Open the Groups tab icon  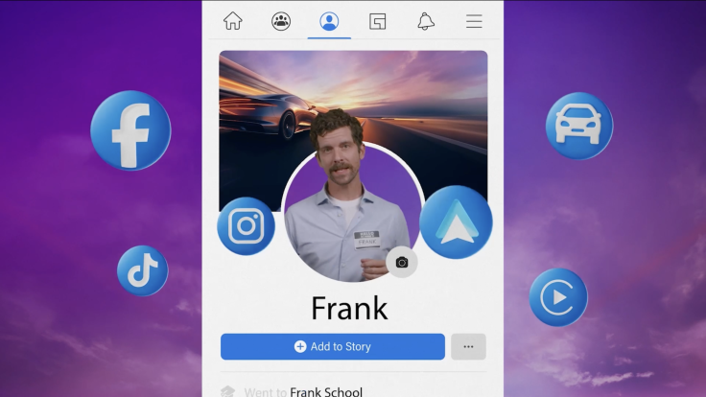pos(281,21)
